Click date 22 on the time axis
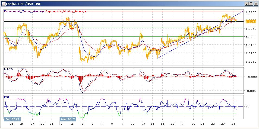Image resolution: width=259 pixels, height=129 pixels. (x=213, y=124)
